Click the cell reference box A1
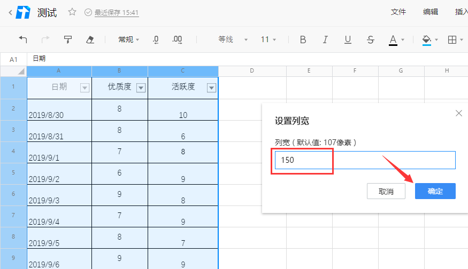468x269 pixels. click(x=13, y=59)
